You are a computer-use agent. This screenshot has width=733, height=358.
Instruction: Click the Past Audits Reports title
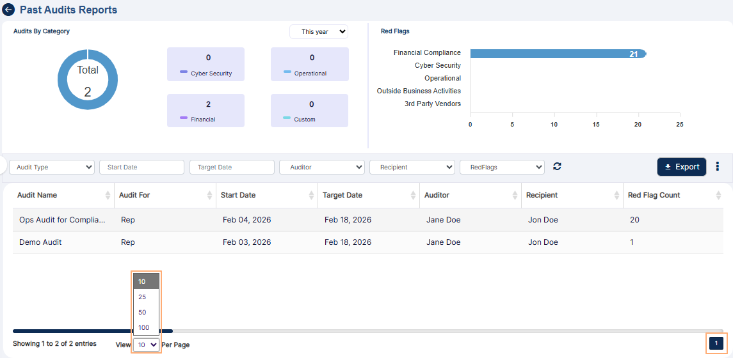pos(68,10)
